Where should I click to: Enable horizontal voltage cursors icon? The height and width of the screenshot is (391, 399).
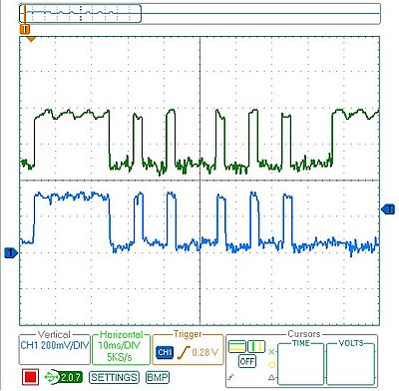[237, 346]
